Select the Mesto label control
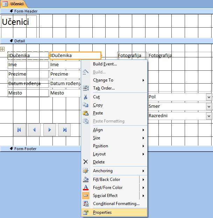The width and height of the screenshot is (213, 218). [28, 93]
